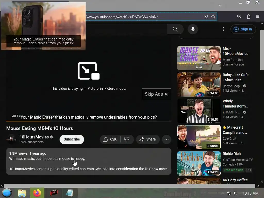Click Richie Rich title text
264x198 pixels.
pyautogui.click(x=232, y=154)
